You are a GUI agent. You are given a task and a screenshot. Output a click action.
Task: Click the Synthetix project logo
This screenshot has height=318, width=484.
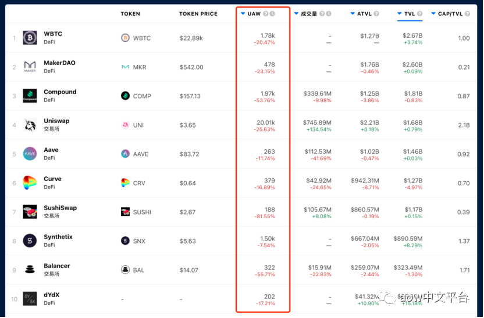30,241
